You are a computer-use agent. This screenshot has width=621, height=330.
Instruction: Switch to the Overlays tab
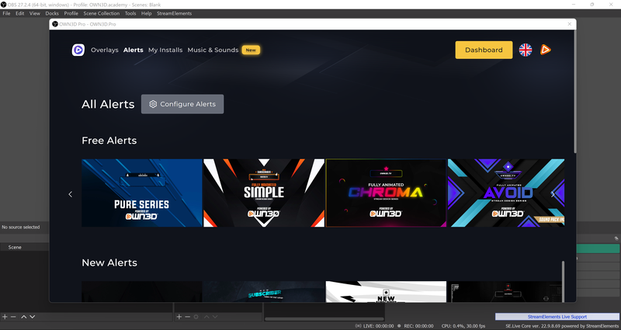pos(105,50)
